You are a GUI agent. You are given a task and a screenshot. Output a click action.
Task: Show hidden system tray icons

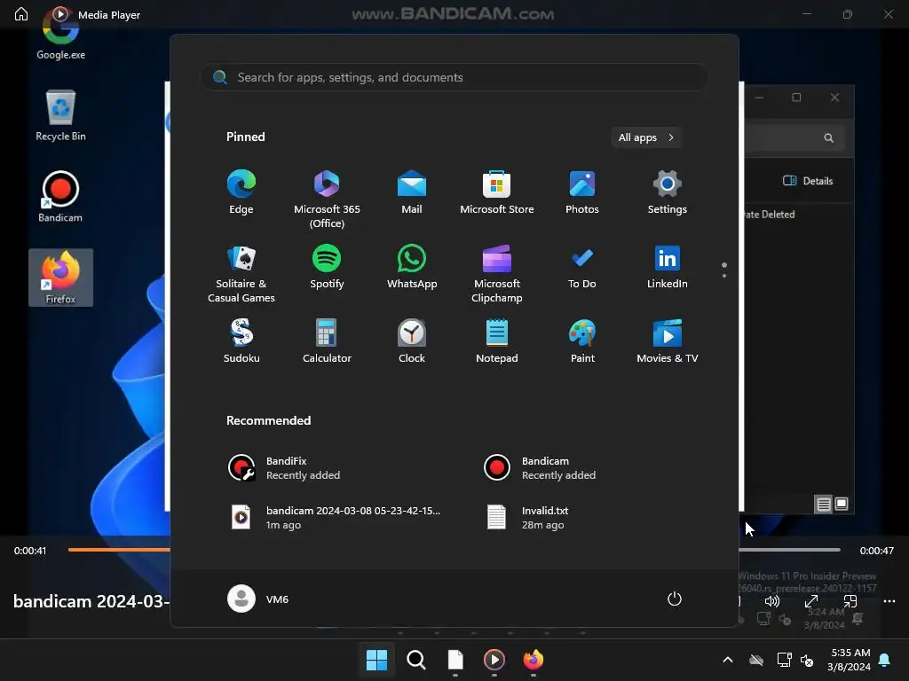click(x=728, y=660)
